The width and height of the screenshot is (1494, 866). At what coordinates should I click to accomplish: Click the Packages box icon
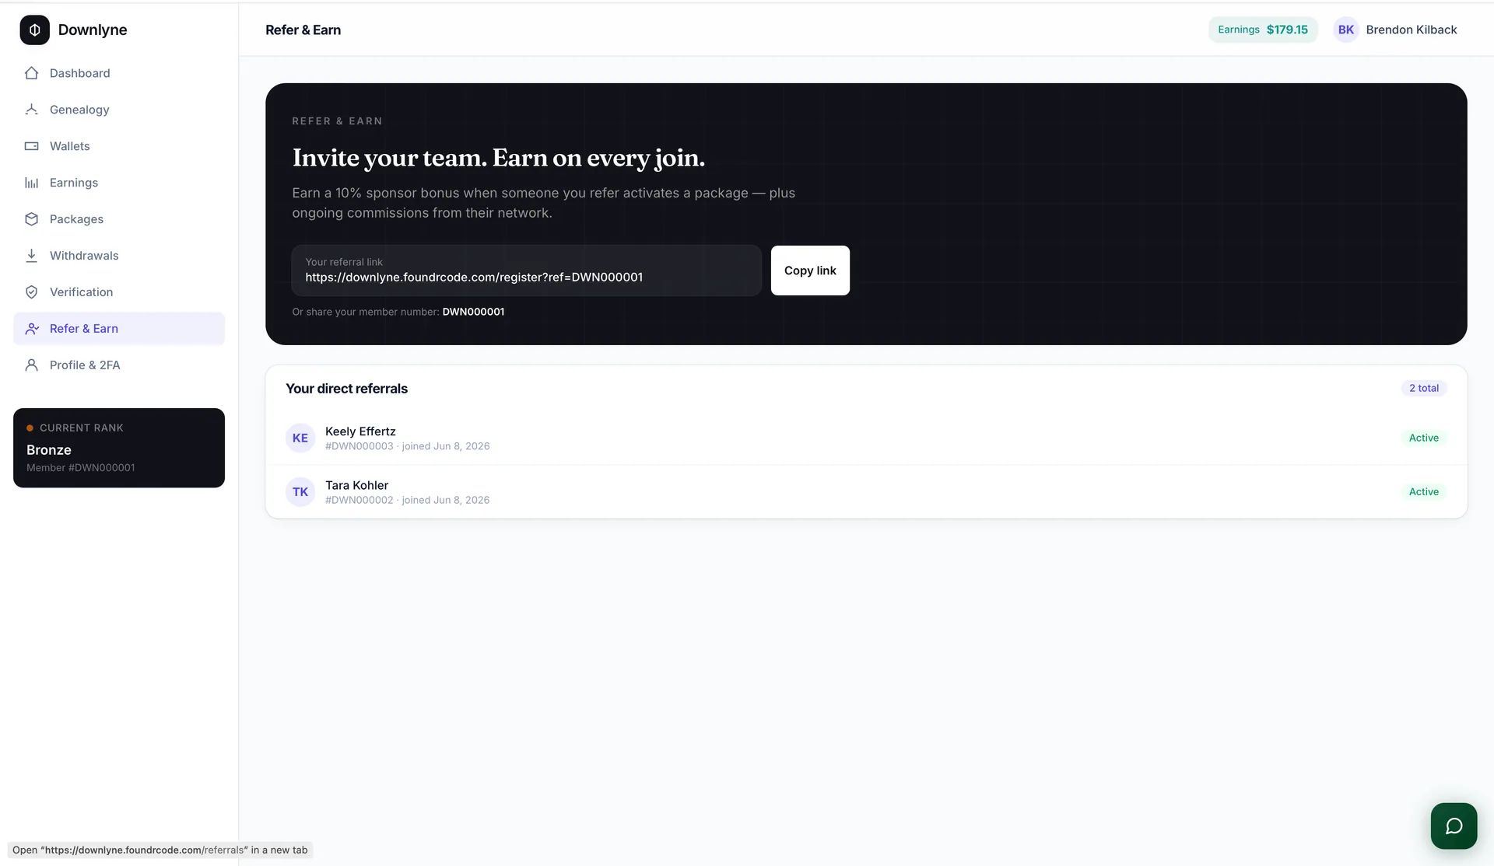point(31,219)
